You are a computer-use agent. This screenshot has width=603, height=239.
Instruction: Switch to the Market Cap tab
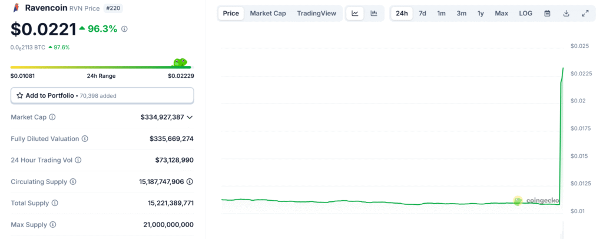pyautogui.click(x=268, y=14)
